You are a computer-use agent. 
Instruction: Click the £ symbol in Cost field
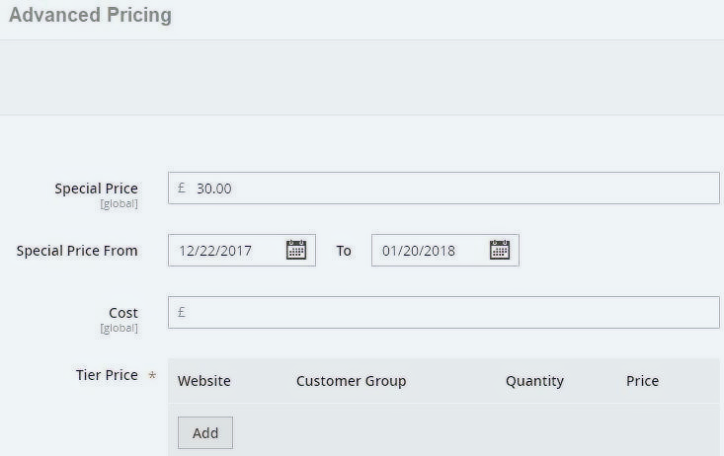[x=182, y=313]
